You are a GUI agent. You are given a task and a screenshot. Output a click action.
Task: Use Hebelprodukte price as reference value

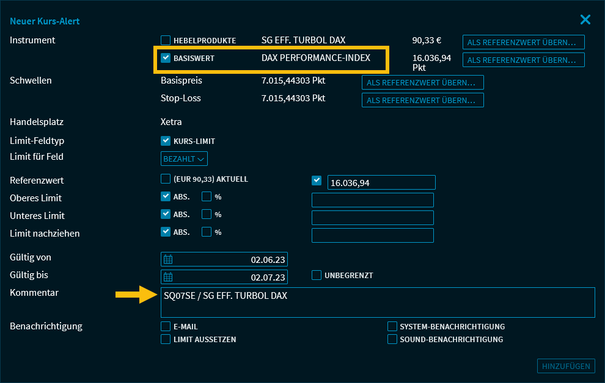pos(523,42)
